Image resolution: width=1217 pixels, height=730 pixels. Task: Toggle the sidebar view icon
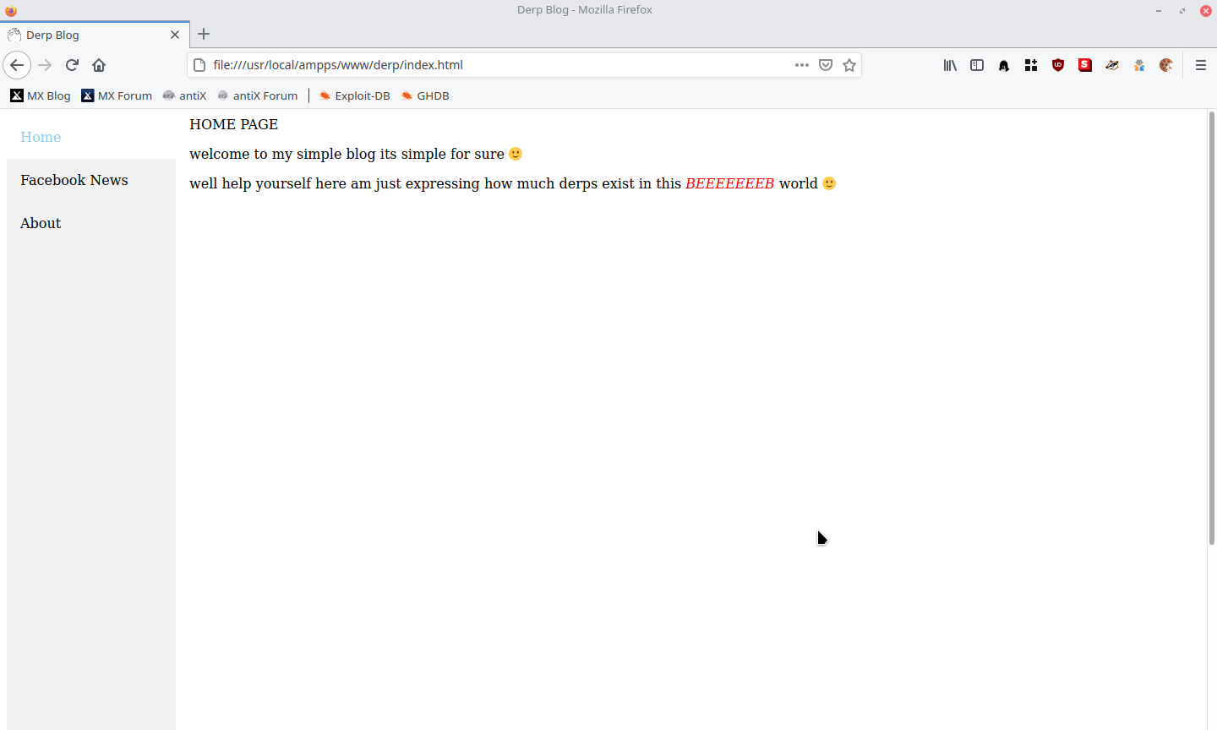[977, 65]
